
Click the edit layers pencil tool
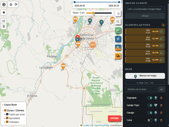coord(4,21)
